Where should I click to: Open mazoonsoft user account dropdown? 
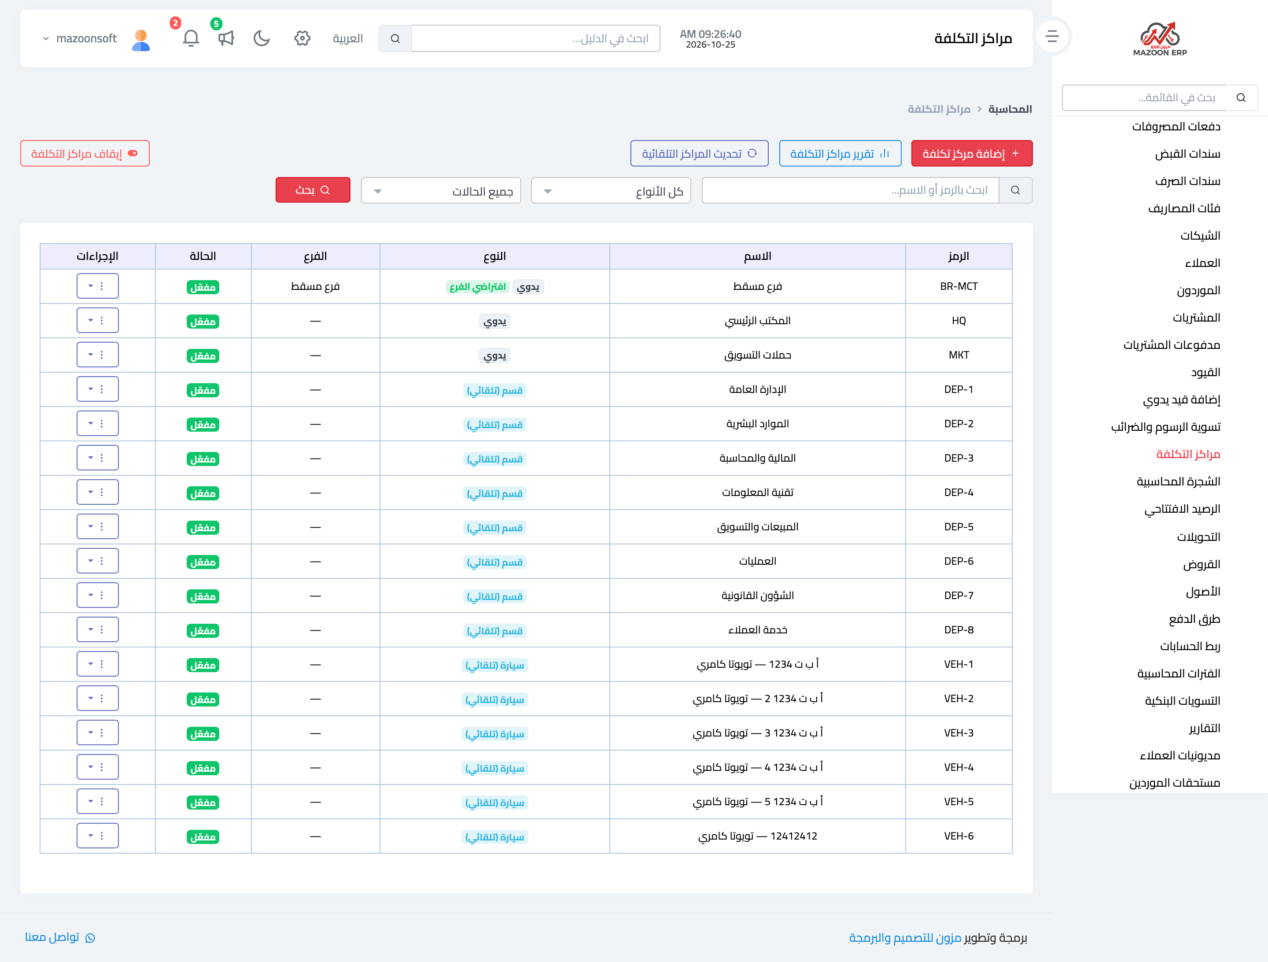coord(80,38)
